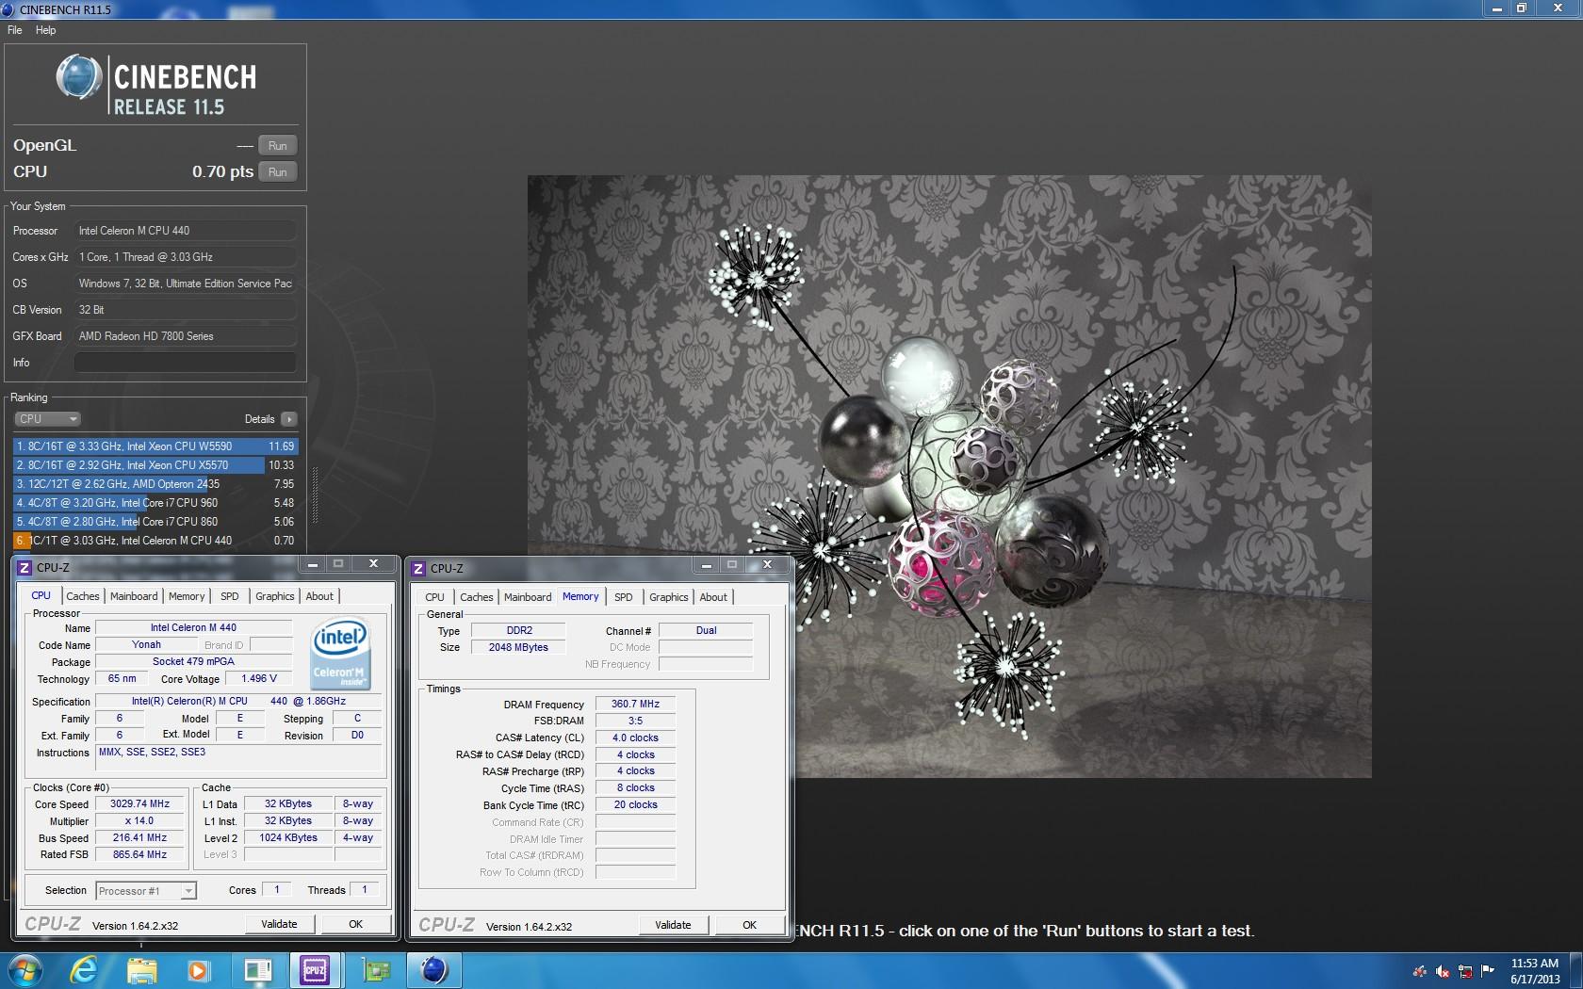Open Mainboard tab in right CPU-Z window

528,597
